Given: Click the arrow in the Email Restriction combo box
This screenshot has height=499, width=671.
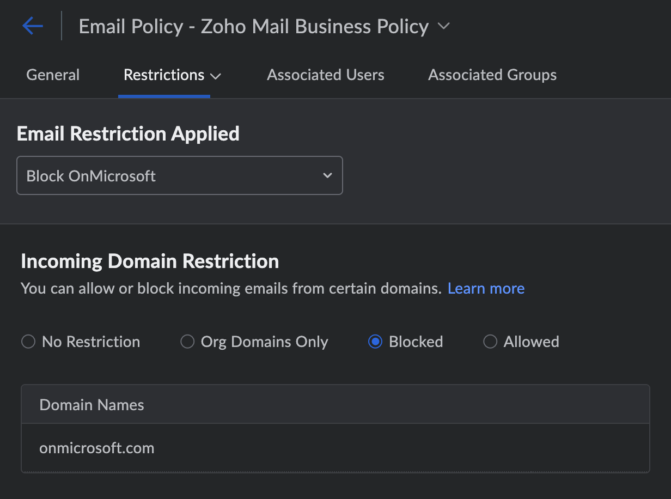Looking at the screenshot, I should click(327, 175).
